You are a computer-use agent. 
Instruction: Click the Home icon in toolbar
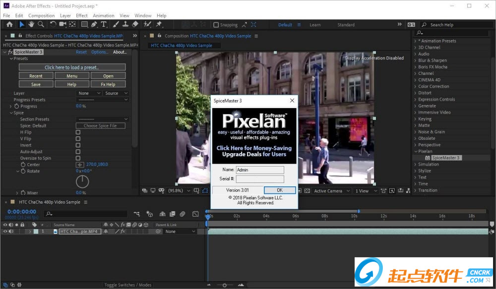[9, 24]
